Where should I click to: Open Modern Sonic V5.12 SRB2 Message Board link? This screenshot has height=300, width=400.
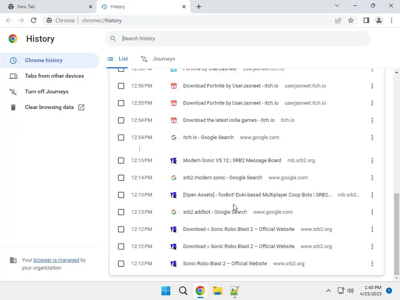click(232, 161)
